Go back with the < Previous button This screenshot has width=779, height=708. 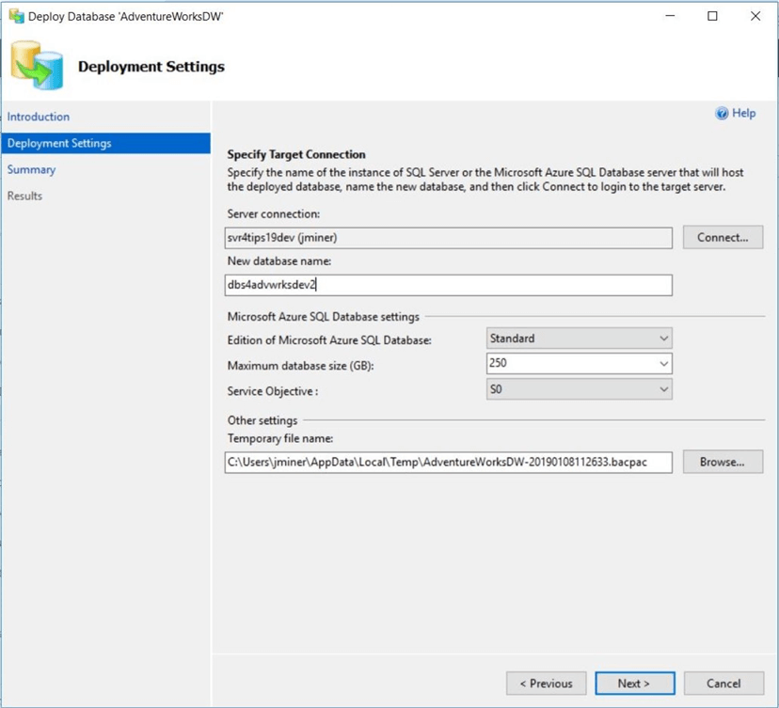click(x=546, y=684)
